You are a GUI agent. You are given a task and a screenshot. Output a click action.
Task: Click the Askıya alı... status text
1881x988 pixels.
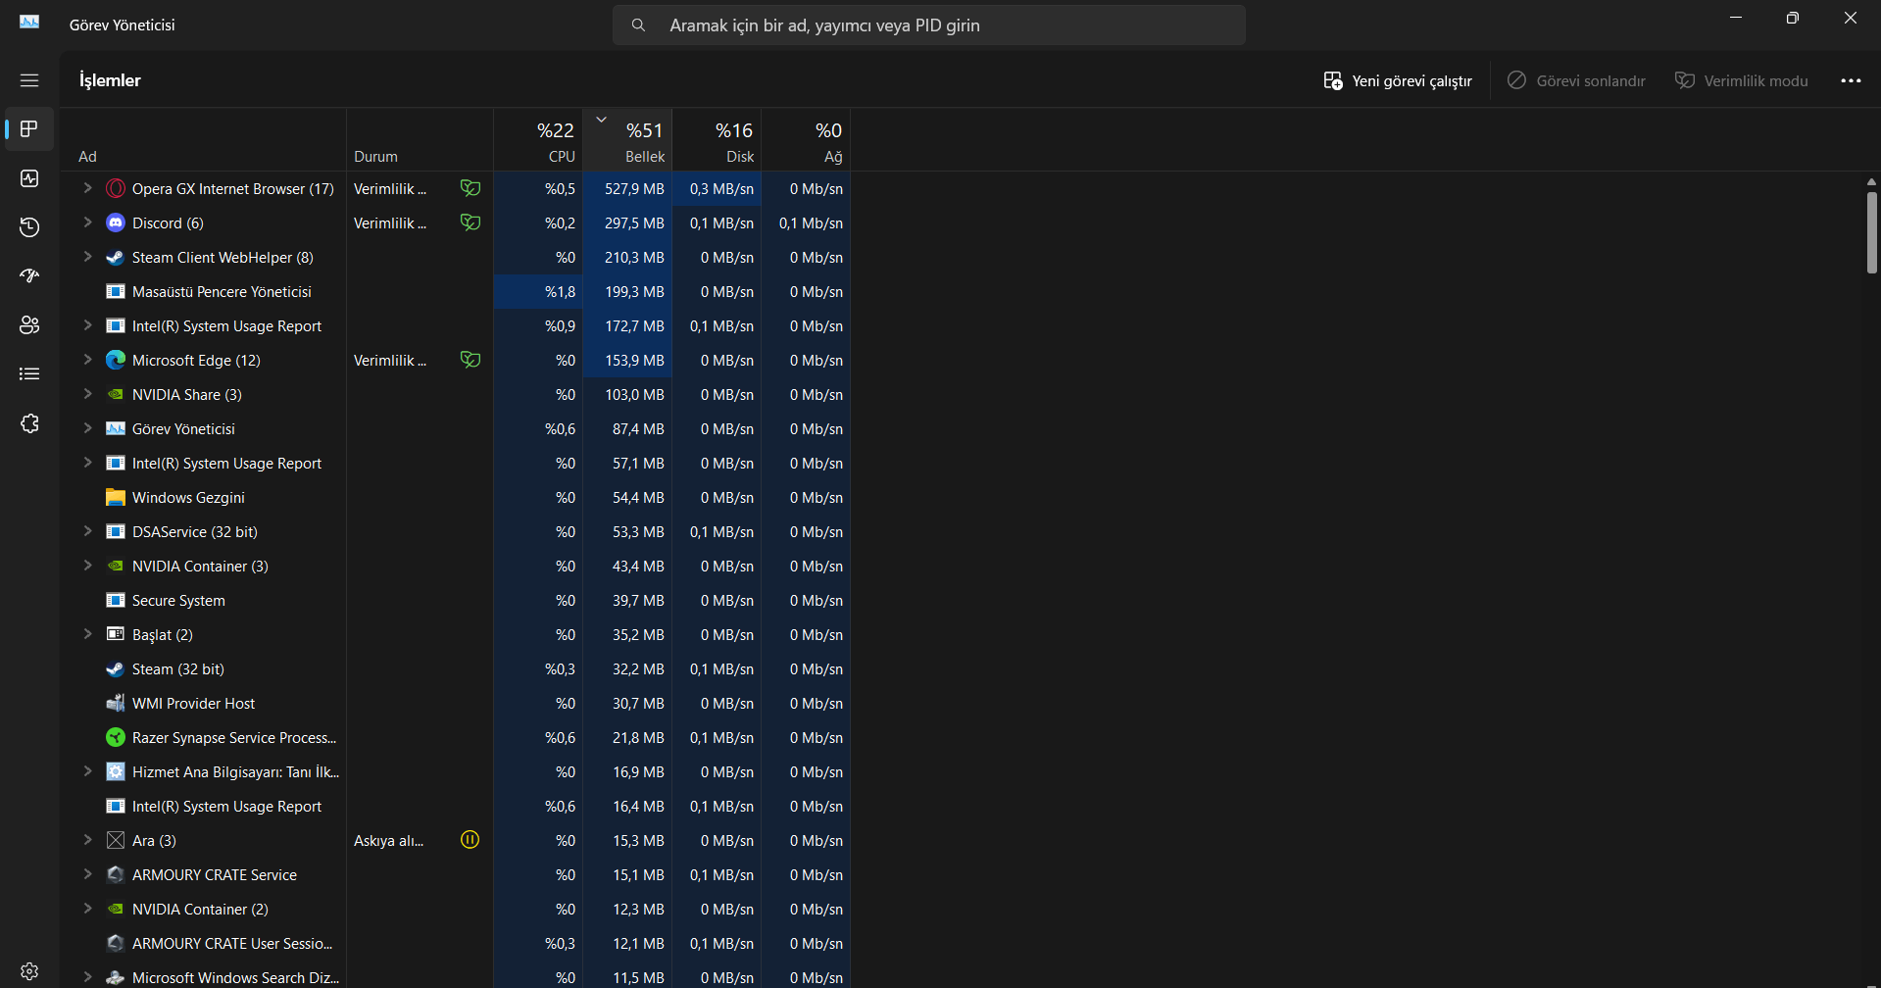click(x=388, y=841)
